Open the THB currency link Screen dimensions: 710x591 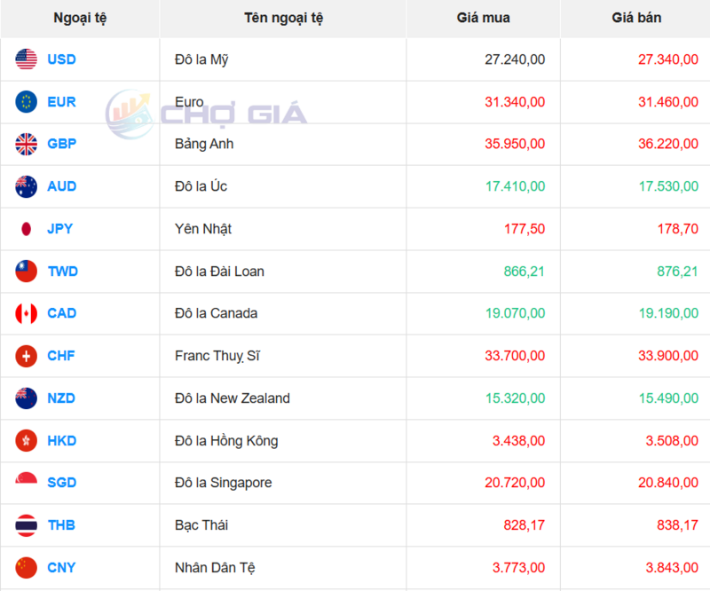(61, 525)
